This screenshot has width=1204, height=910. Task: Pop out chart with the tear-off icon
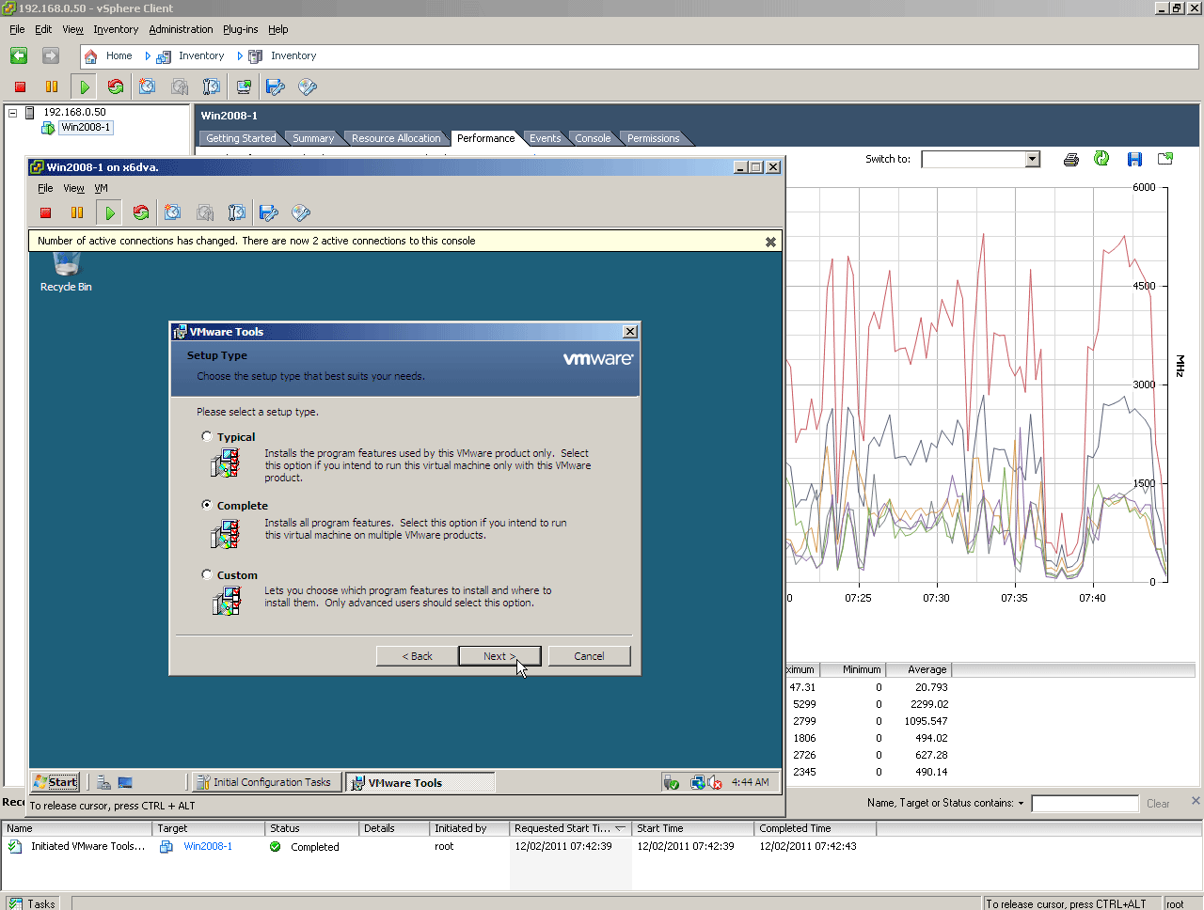coord(1165,159)
